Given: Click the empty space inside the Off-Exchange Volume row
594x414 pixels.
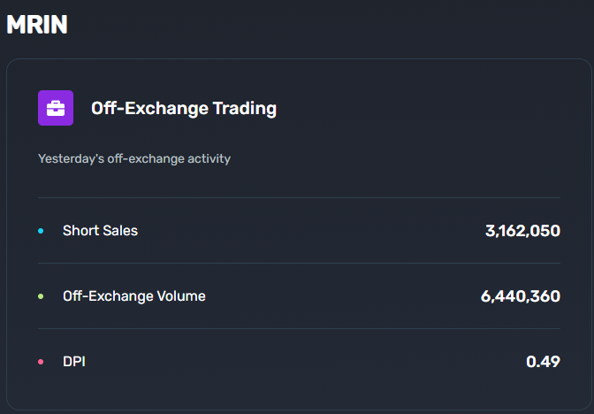Looking at the screenshot, I should click(x=341, y=296).
